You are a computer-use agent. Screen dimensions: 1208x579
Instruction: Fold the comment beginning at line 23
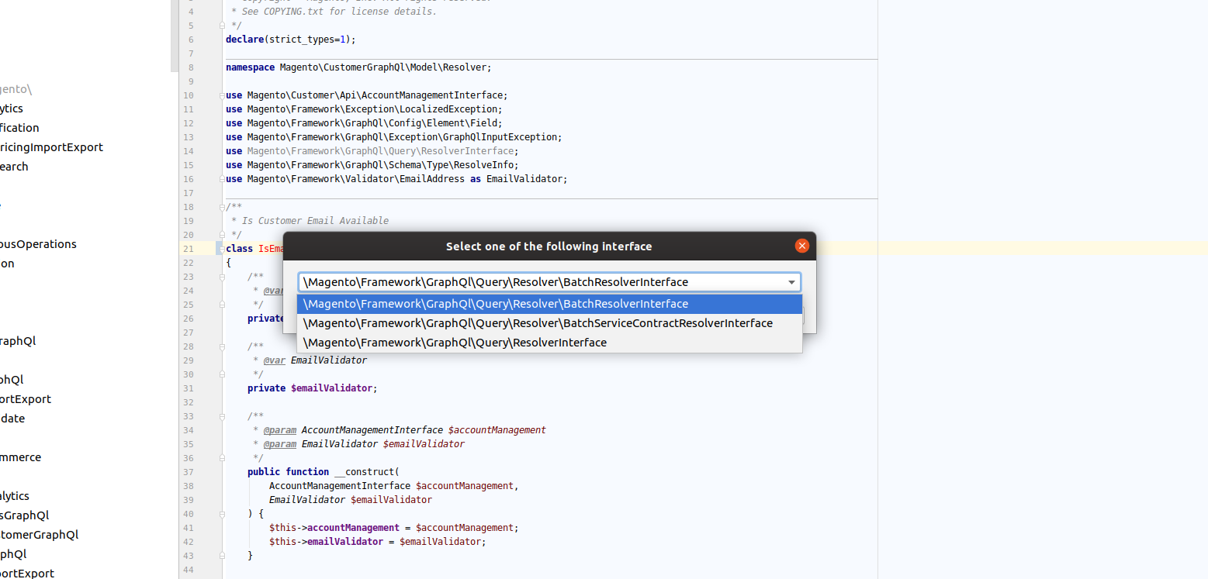tap(222, 277)
